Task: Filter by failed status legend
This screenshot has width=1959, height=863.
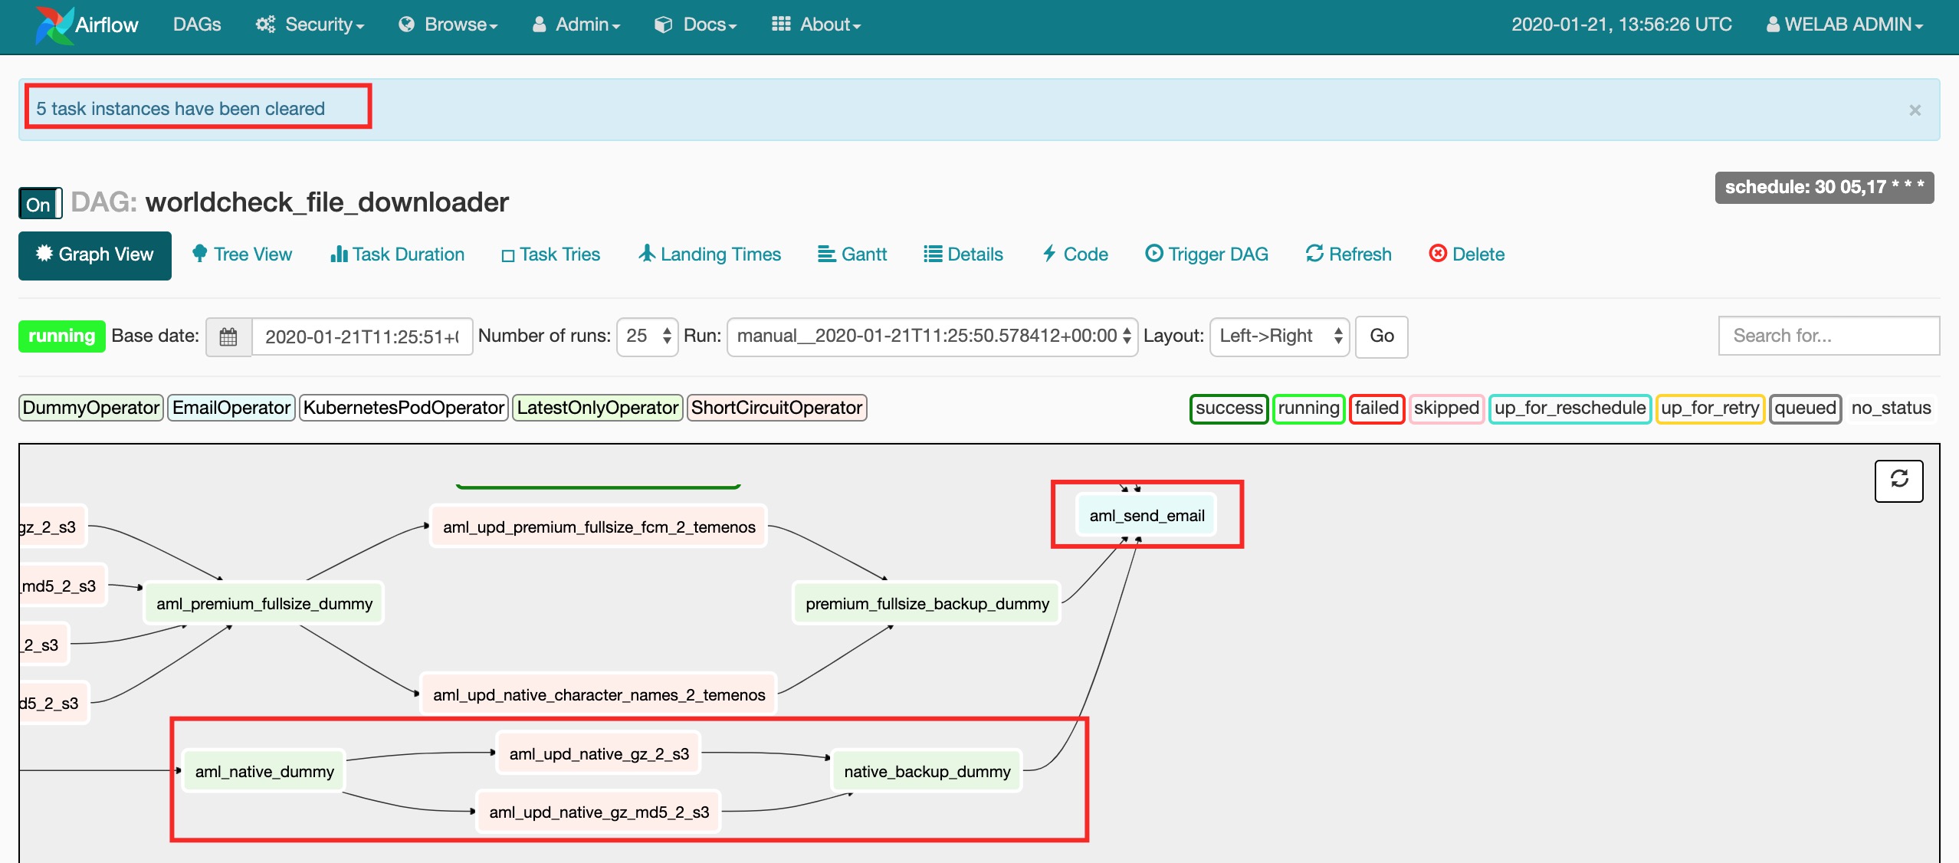Action: 1377,408
